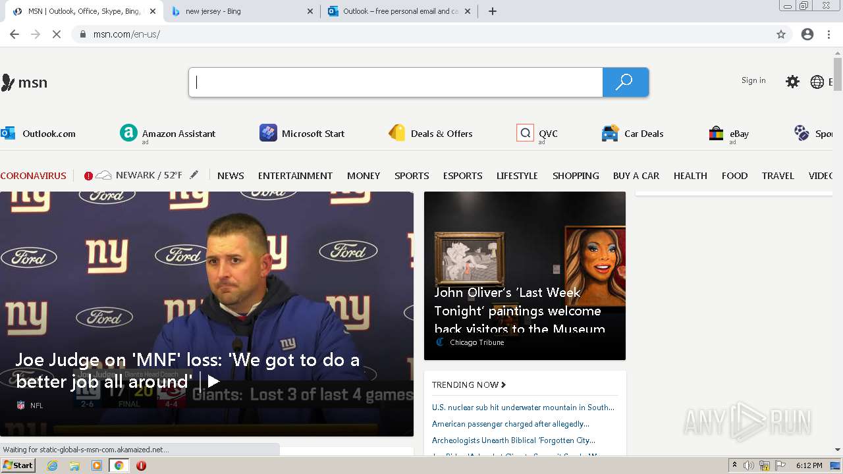Click Sign in link
Image resolution: width=843 pixels, height=474 pixels.
point(753,80)
